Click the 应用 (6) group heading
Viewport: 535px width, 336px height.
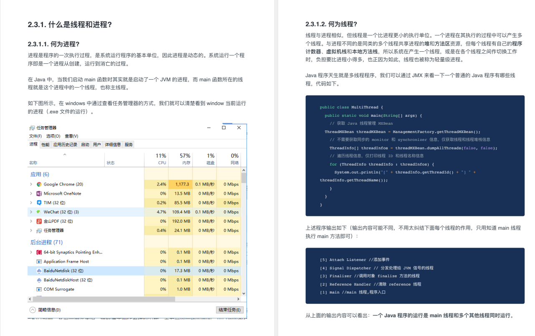40,174
